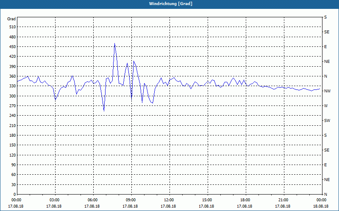Click the 0 y-axis origin label
Viewport: 339px width, 211px height.
click(x=14, y=195)
